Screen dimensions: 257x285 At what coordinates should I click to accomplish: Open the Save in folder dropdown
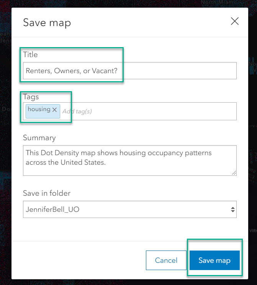point(129,210)
